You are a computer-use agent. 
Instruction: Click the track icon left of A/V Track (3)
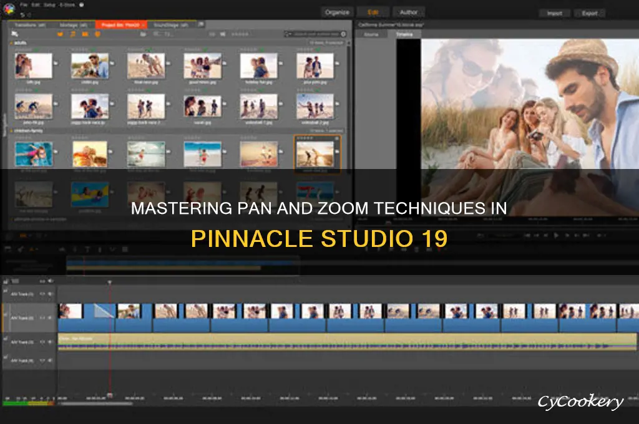point(6,339)
